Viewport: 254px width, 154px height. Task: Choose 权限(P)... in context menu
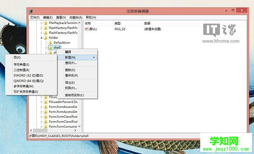77,88
